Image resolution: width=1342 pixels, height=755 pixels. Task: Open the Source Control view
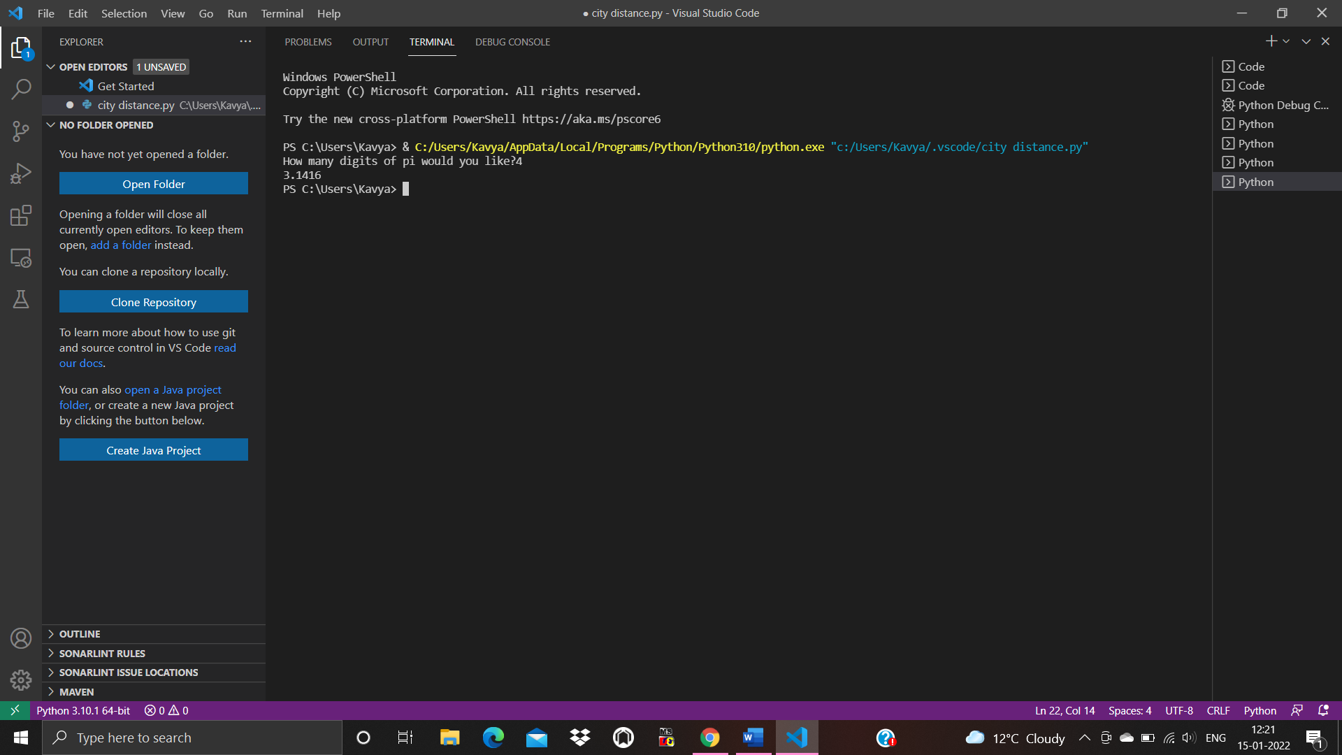click(x=21, y=131)
